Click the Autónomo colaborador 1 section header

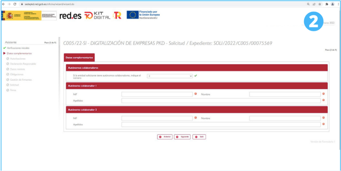click(197, 86)
